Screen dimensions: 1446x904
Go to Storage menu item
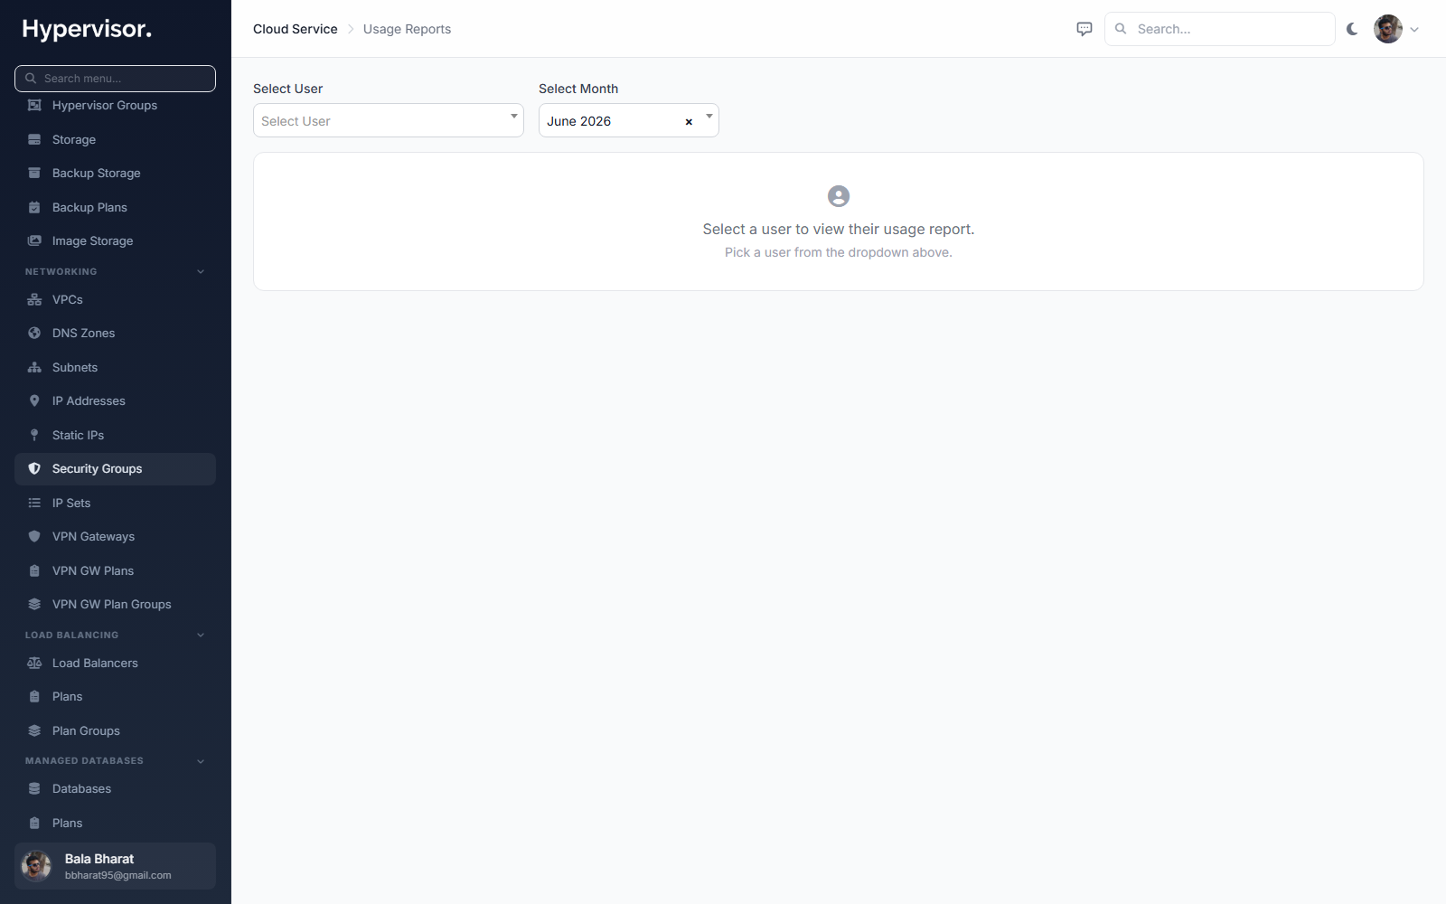point(115,139)
